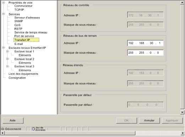Click Réseau étendu IP address field
185x137 pixels.
145,73
